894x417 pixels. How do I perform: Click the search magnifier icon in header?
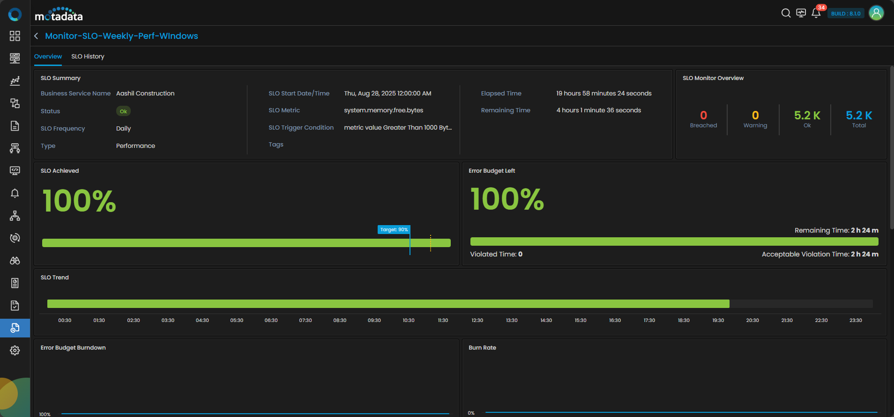[786, 13]
